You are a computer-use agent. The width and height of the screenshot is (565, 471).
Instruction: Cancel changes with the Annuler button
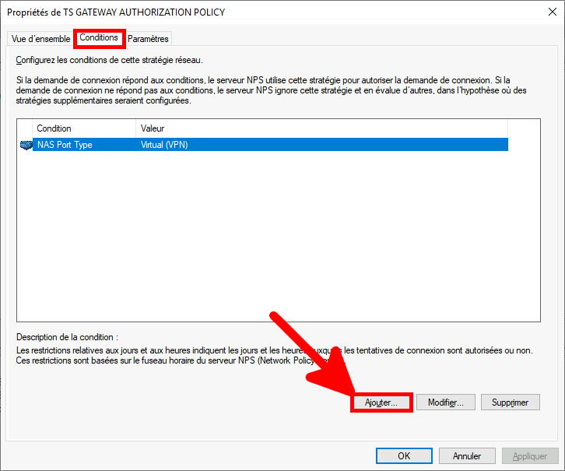(467, 456)
